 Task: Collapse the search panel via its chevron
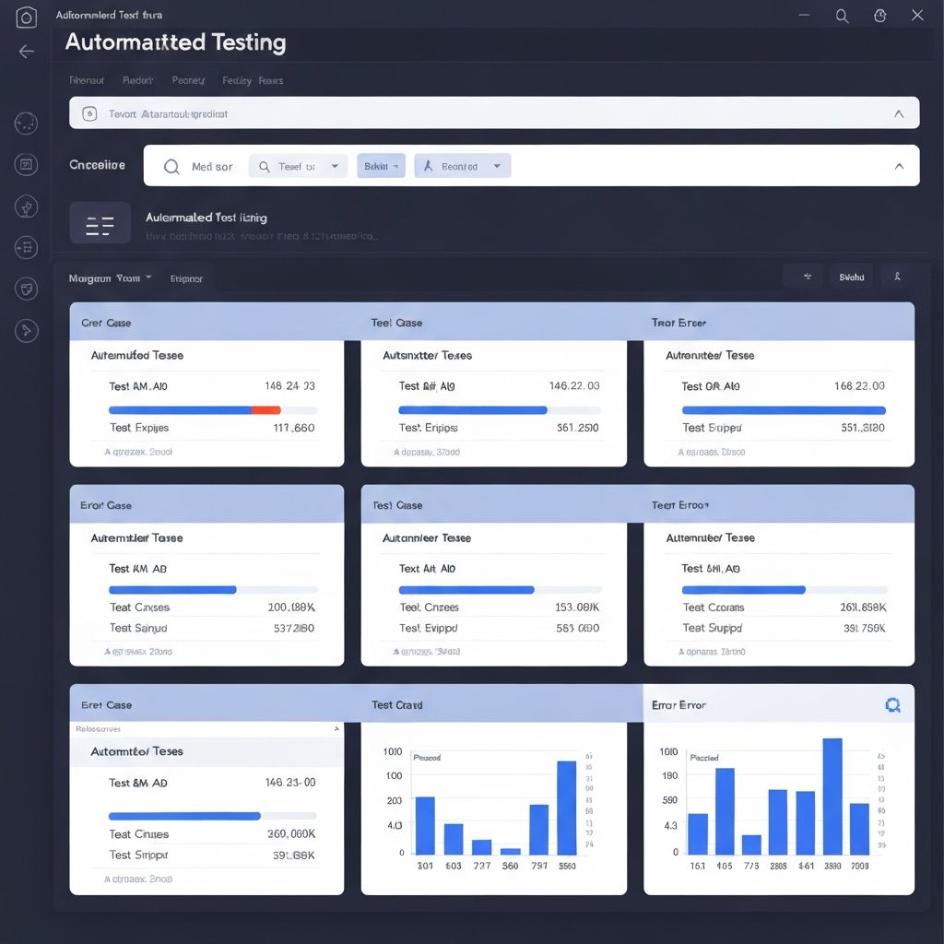click(x=899, y=166)
